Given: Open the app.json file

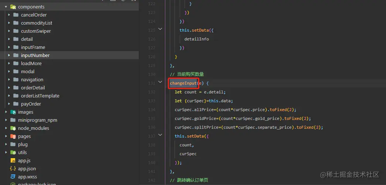Looking at the screenshot, I should pyautogui.click(x=27, y=169).
